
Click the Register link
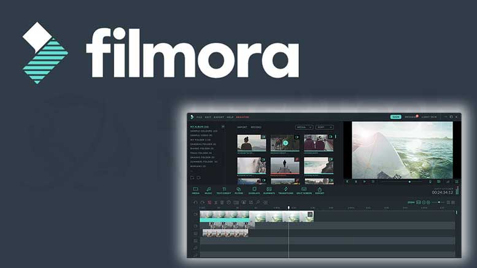(242, 117)
